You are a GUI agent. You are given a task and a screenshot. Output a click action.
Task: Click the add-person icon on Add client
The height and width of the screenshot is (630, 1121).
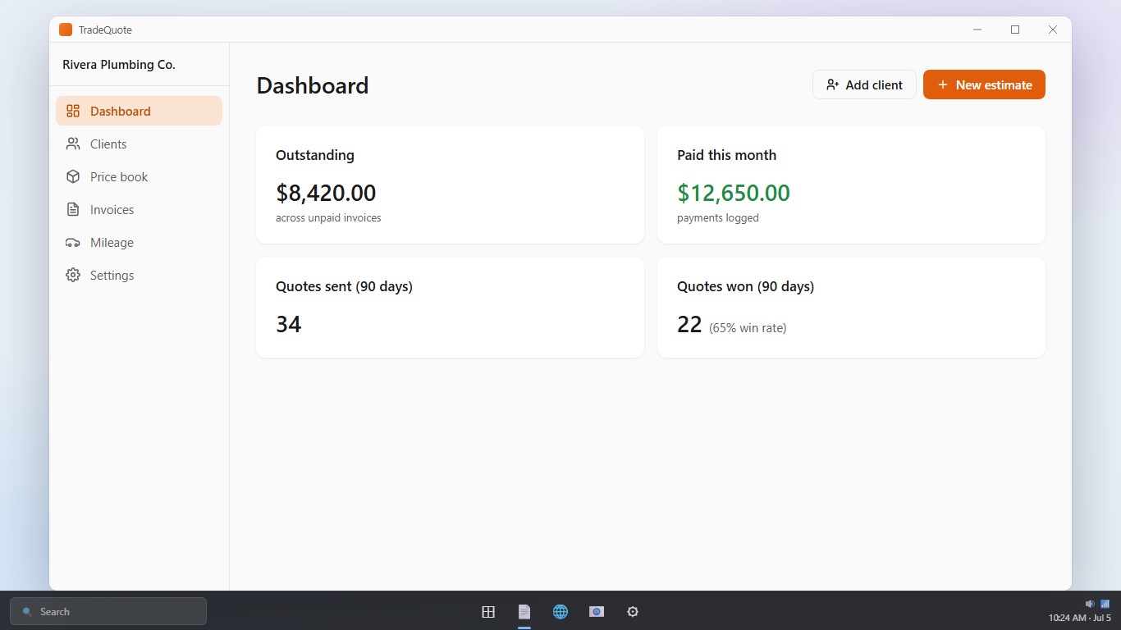833,84
